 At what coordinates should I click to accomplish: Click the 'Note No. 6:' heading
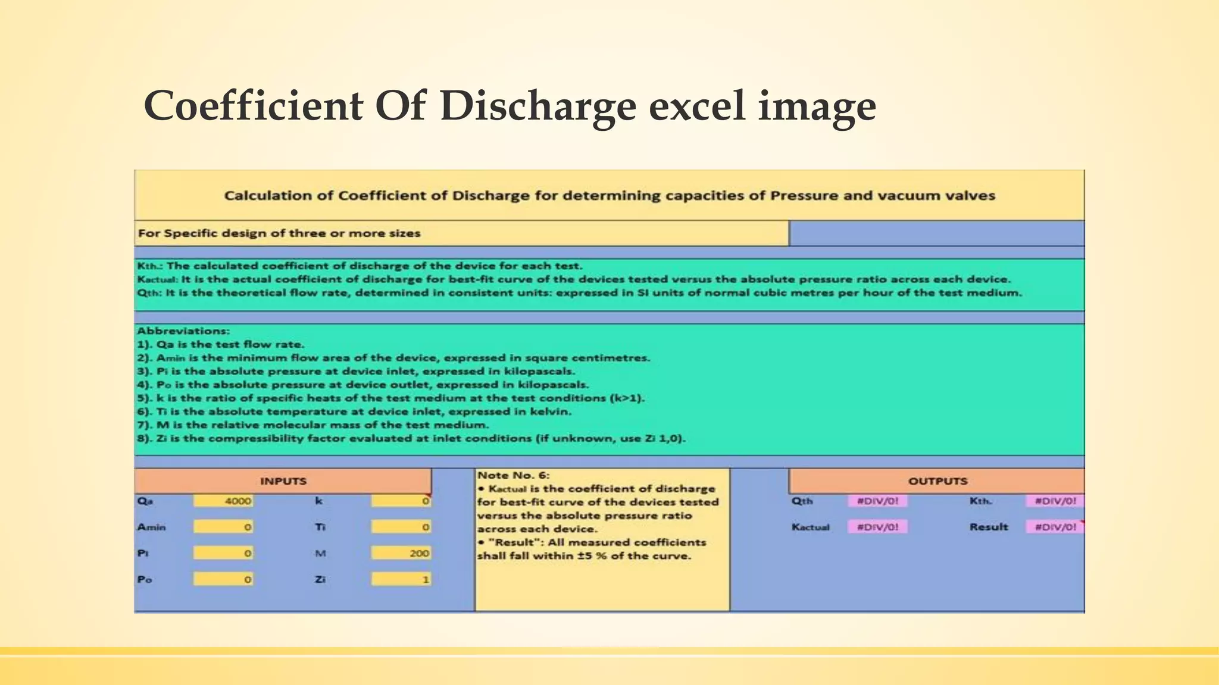pyautogui.click(x=514, y=475)
